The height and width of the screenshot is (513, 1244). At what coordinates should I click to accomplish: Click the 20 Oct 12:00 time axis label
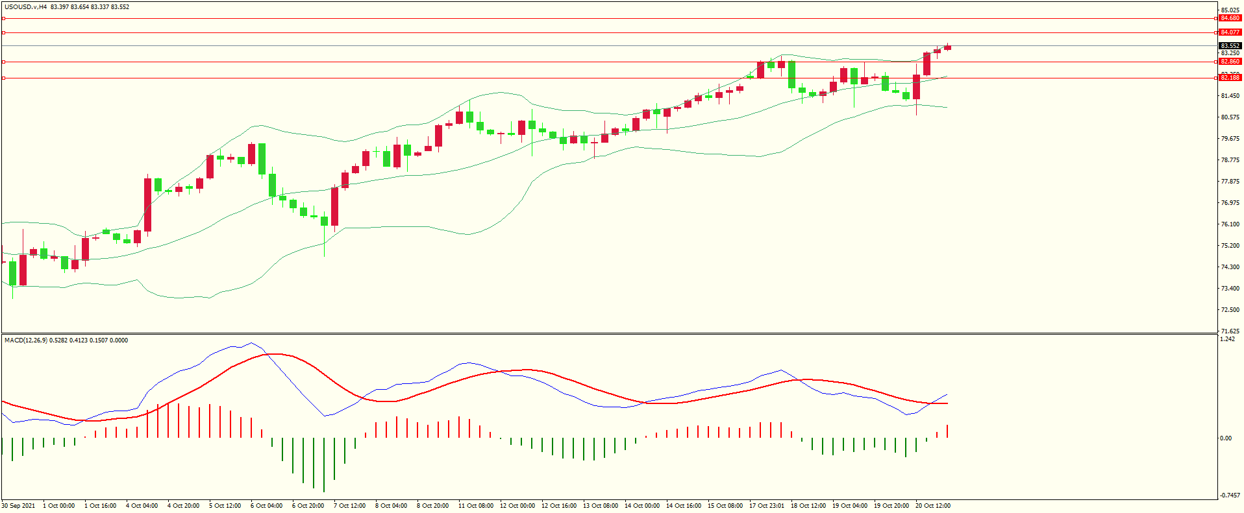click(x=932, y=506)
